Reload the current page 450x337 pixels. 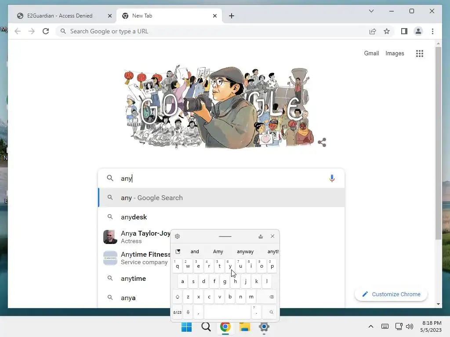46,31
